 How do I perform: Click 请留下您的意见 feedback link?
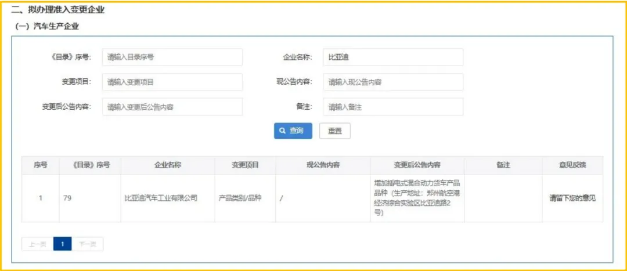click(x=572, y=198)
